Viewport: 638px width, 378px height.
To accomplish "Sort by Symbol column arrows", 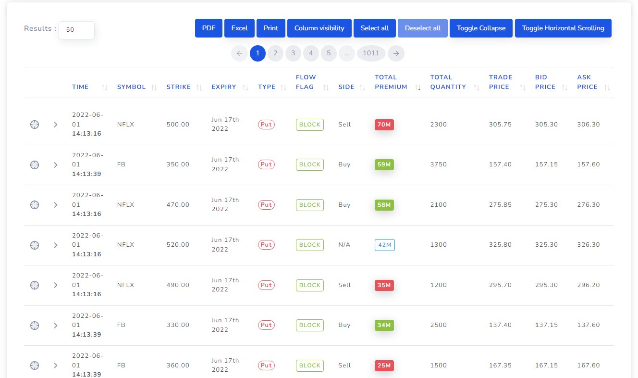I will 154,88.
